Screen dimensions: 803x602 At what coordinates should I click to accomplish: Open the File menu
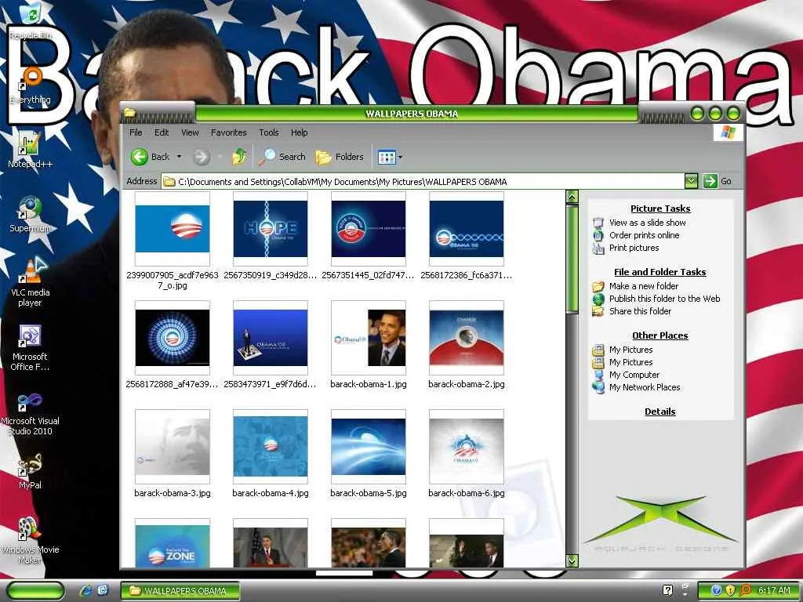136,132
